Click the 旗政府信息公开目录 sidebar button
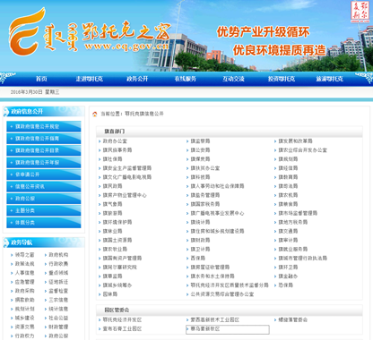Viewport: 373px width, 340px height. click(44, 150)
